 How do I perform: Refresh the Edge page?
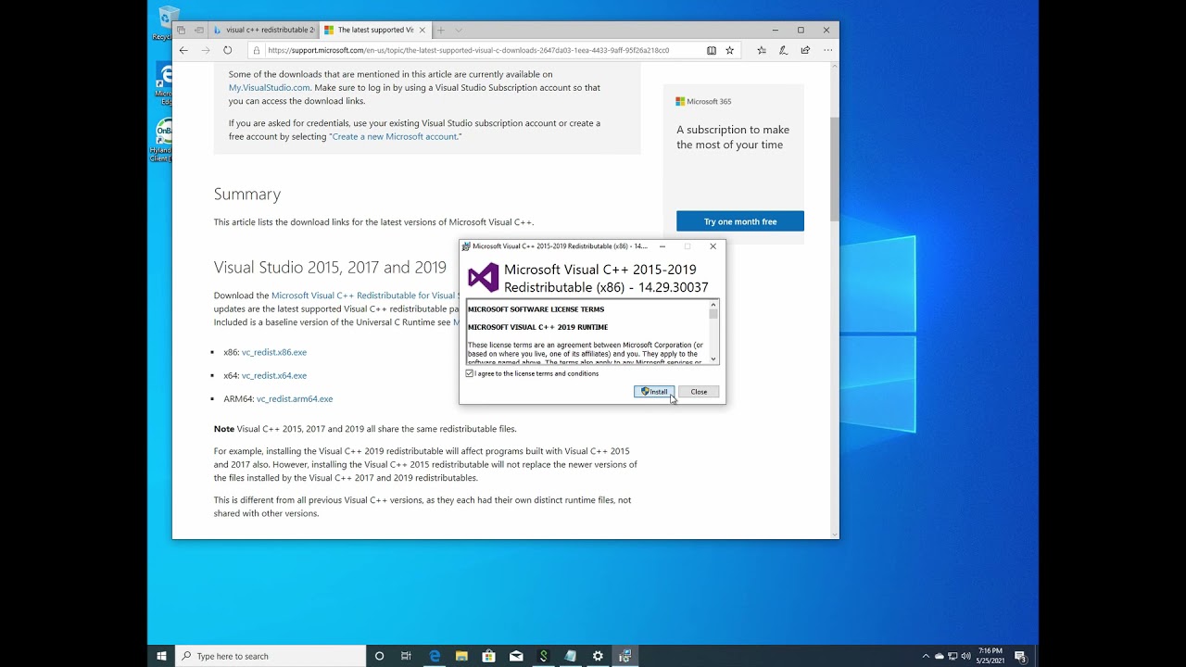[228, 50]
